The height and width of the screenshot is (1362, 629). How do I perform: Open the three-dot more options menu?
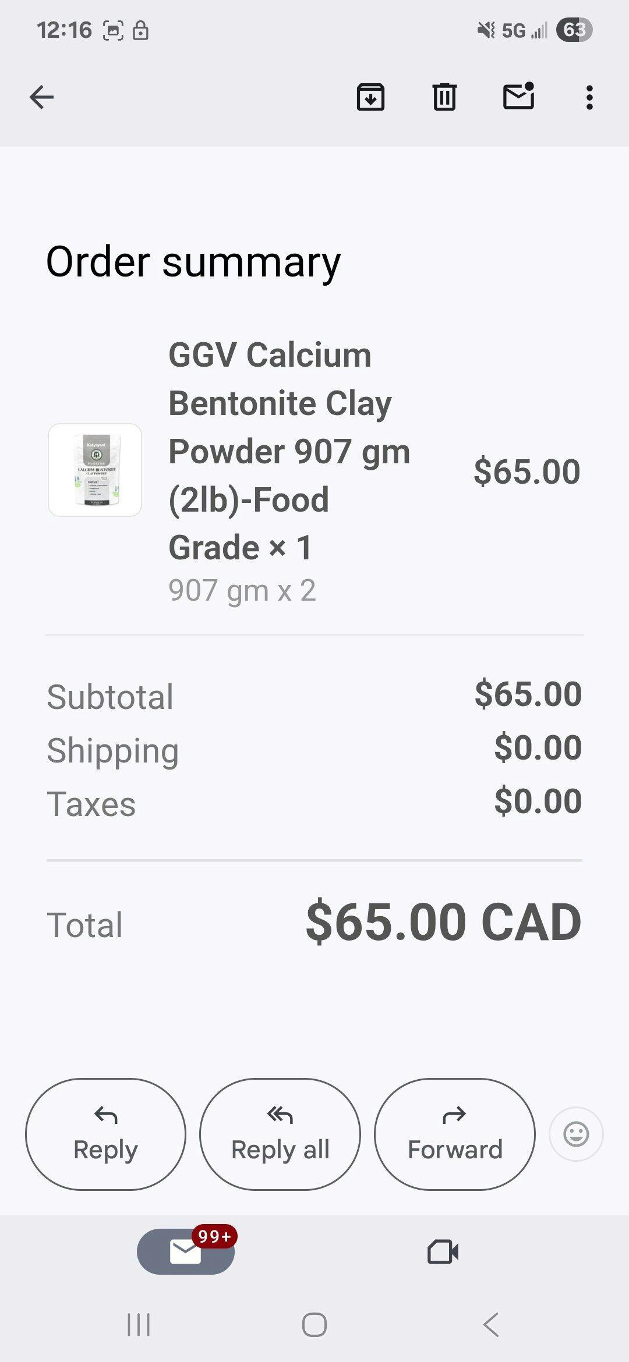[589, 97]
